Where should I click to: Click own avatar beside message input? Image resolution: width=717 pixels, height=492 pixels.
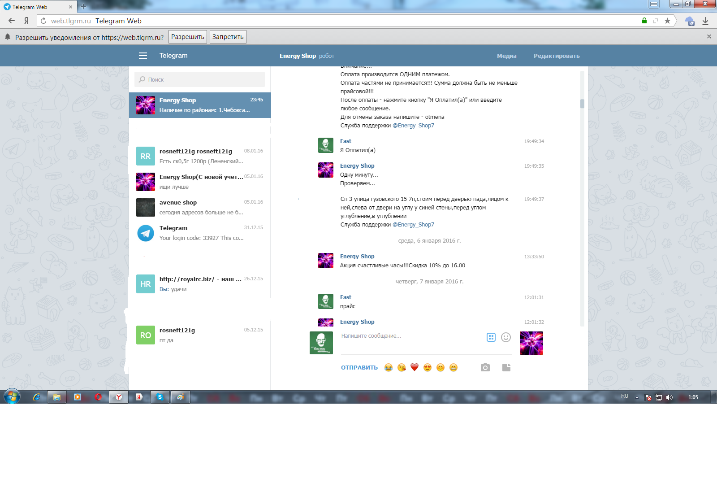(321, 343)
